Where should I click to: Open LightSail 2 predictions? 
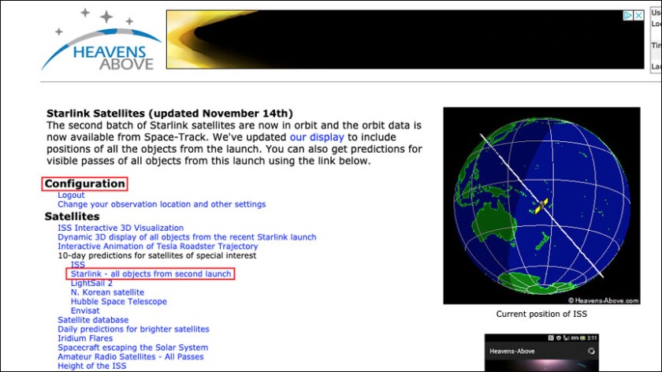(x=91, y=283)
